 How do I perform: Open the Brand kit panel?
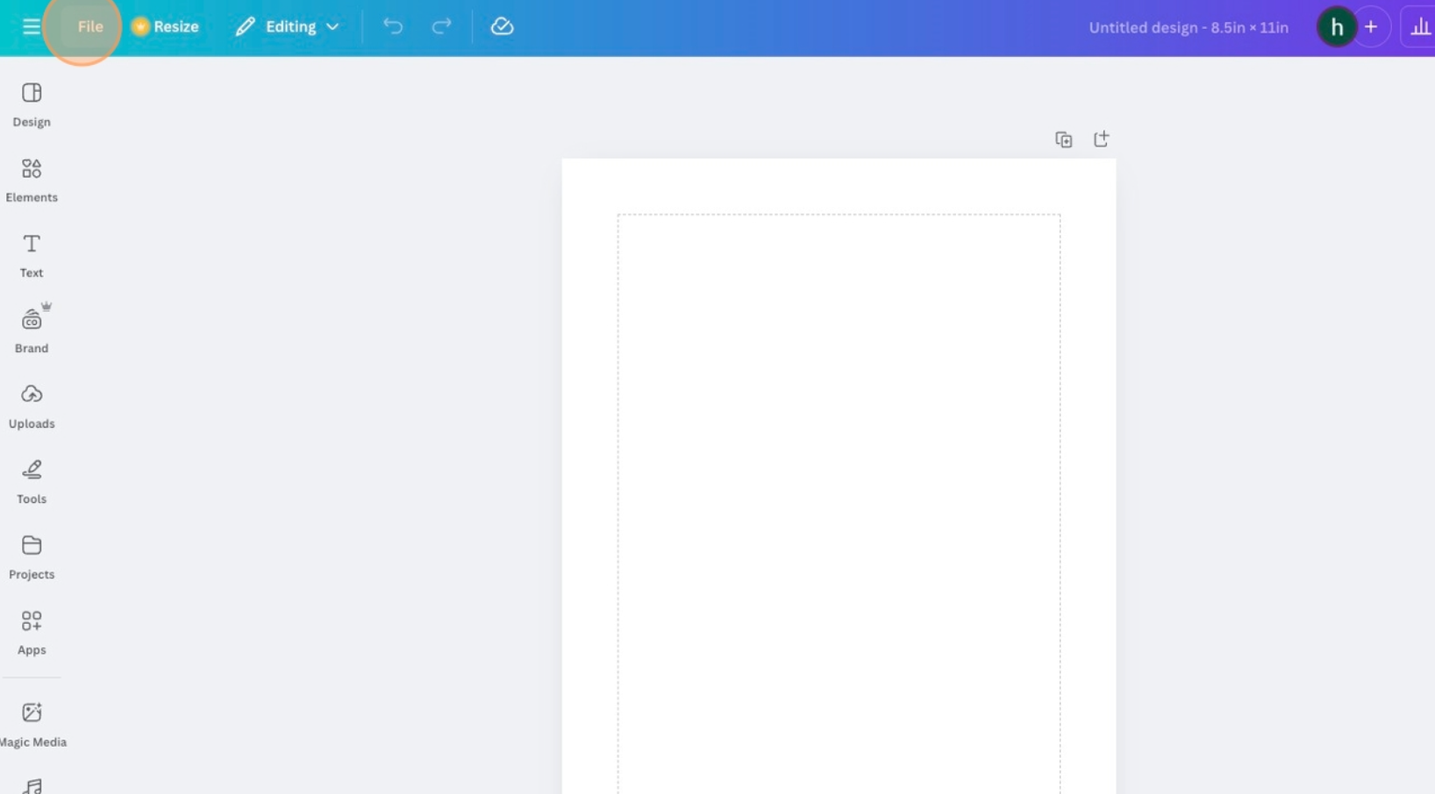(32, 329)
